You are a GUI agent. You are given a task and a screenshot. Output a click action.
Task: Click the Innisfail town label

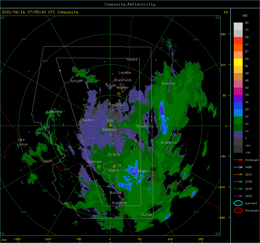(x=117, y=105)
